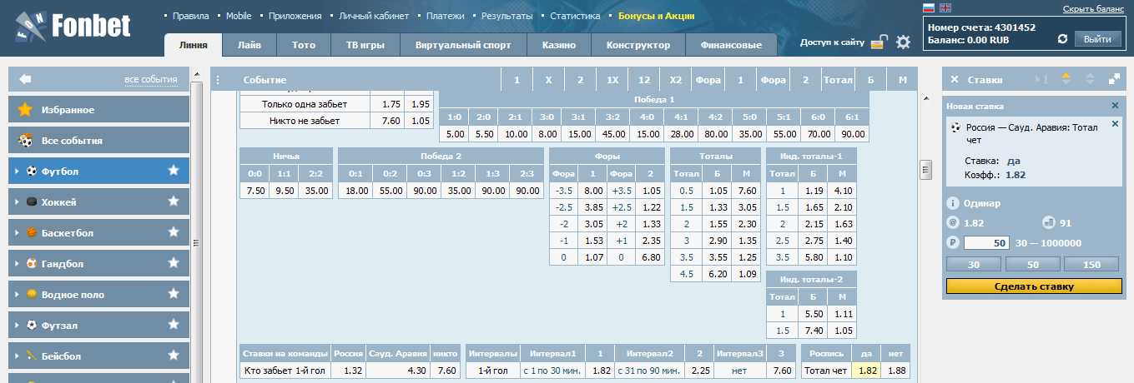
Task: Click the football icon in bet slip
Action: 955,128
